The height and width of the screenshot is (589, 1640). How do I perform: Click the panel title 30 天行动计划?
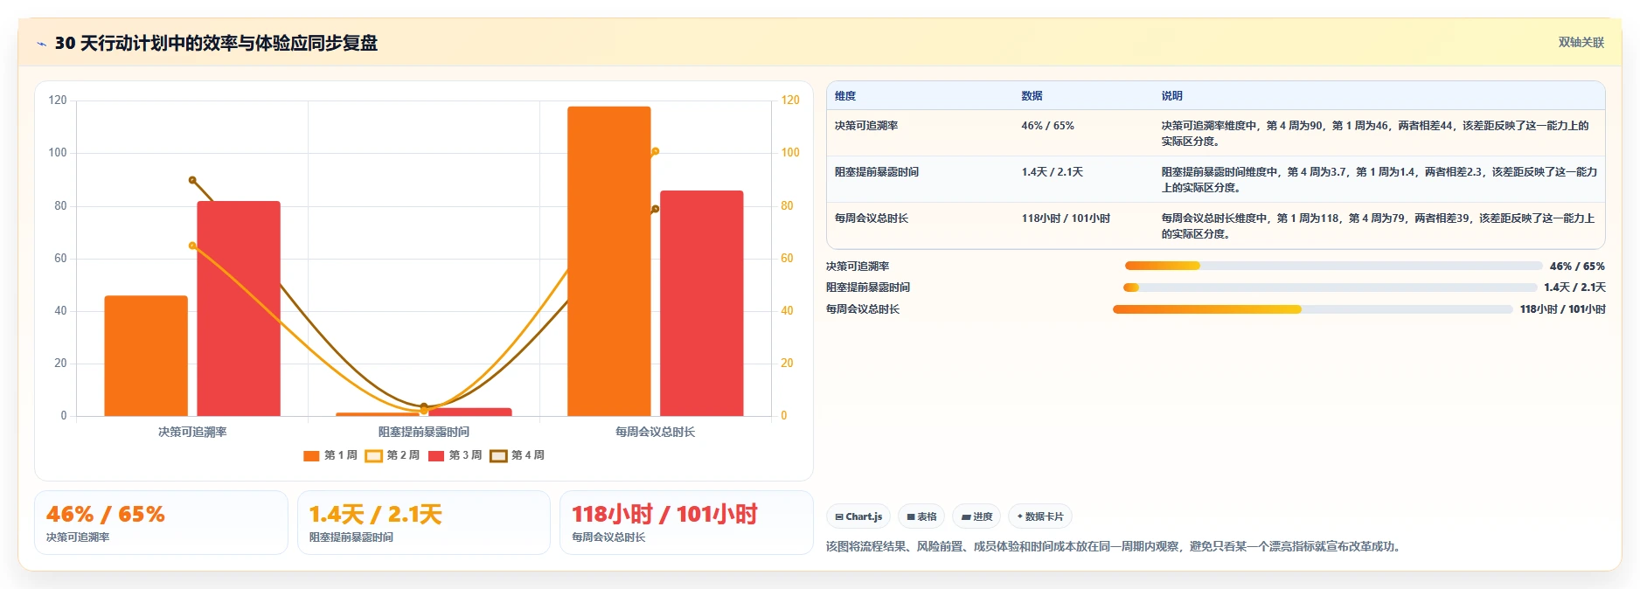pos(216,43)
